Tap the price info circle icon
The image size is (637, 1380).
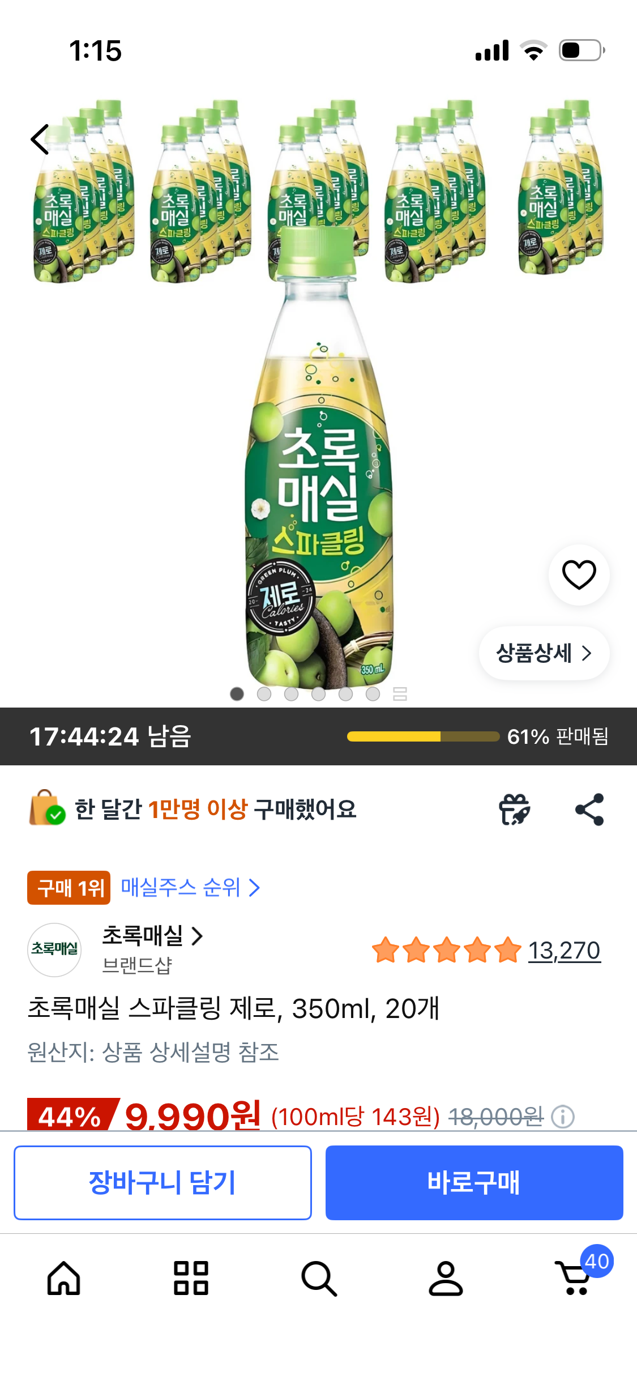pos(563,1117)
